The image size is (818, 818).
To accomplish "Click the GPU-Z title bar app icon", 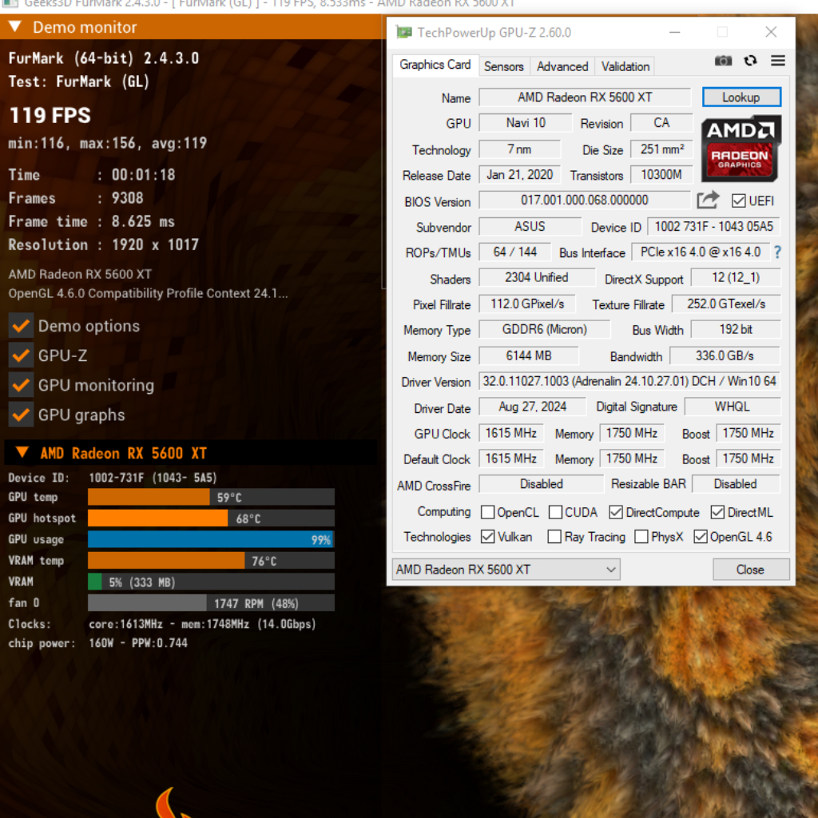I will click(x=404, y=33).
